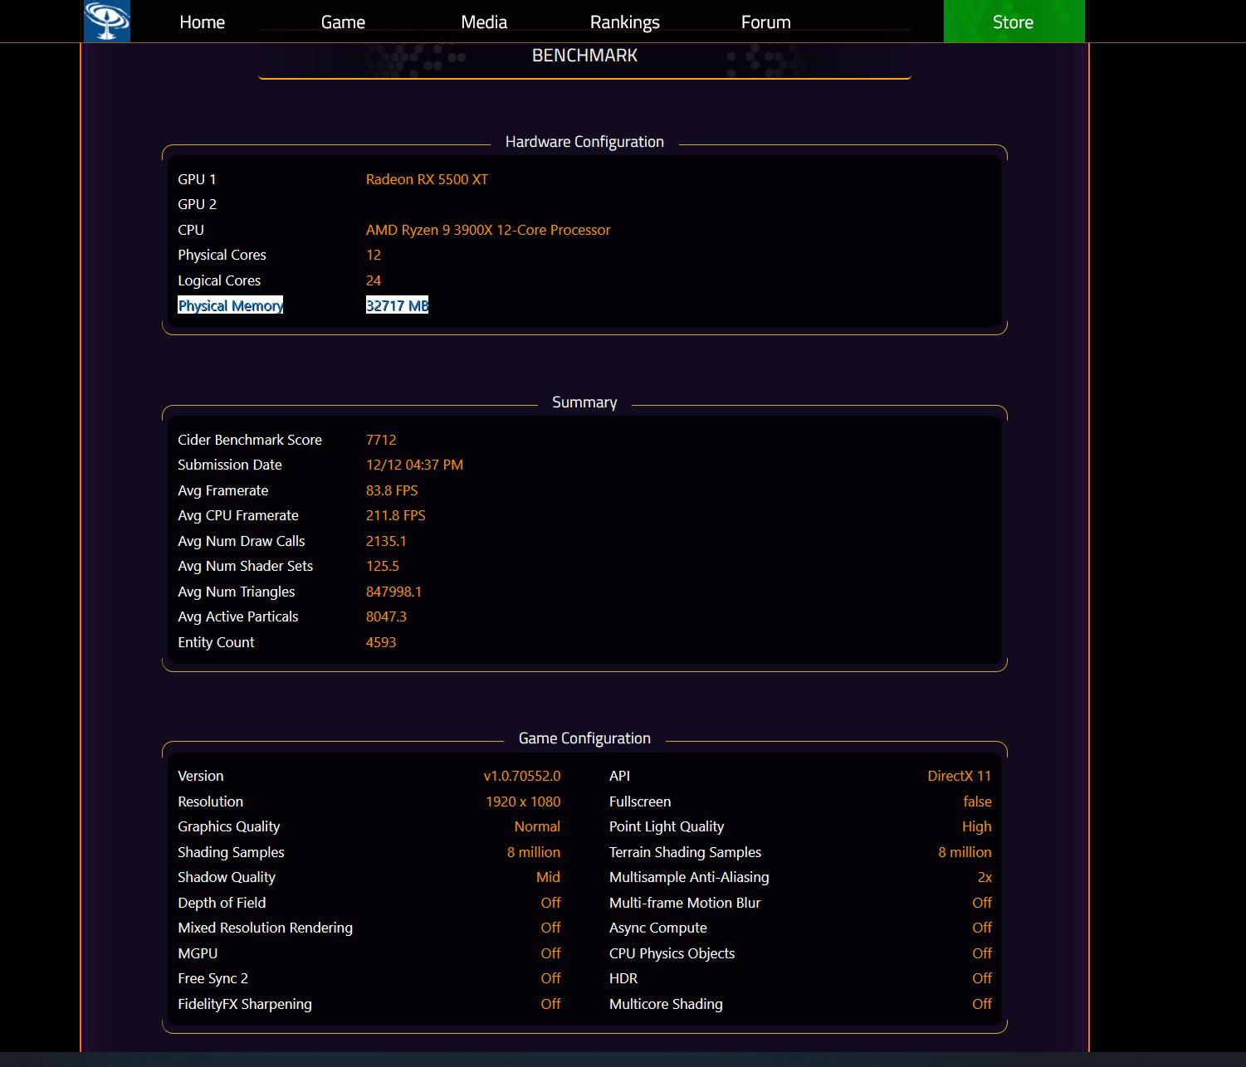
Task: Click the Multi-frame Motion Blur label
Action: [x=685, y=903]
